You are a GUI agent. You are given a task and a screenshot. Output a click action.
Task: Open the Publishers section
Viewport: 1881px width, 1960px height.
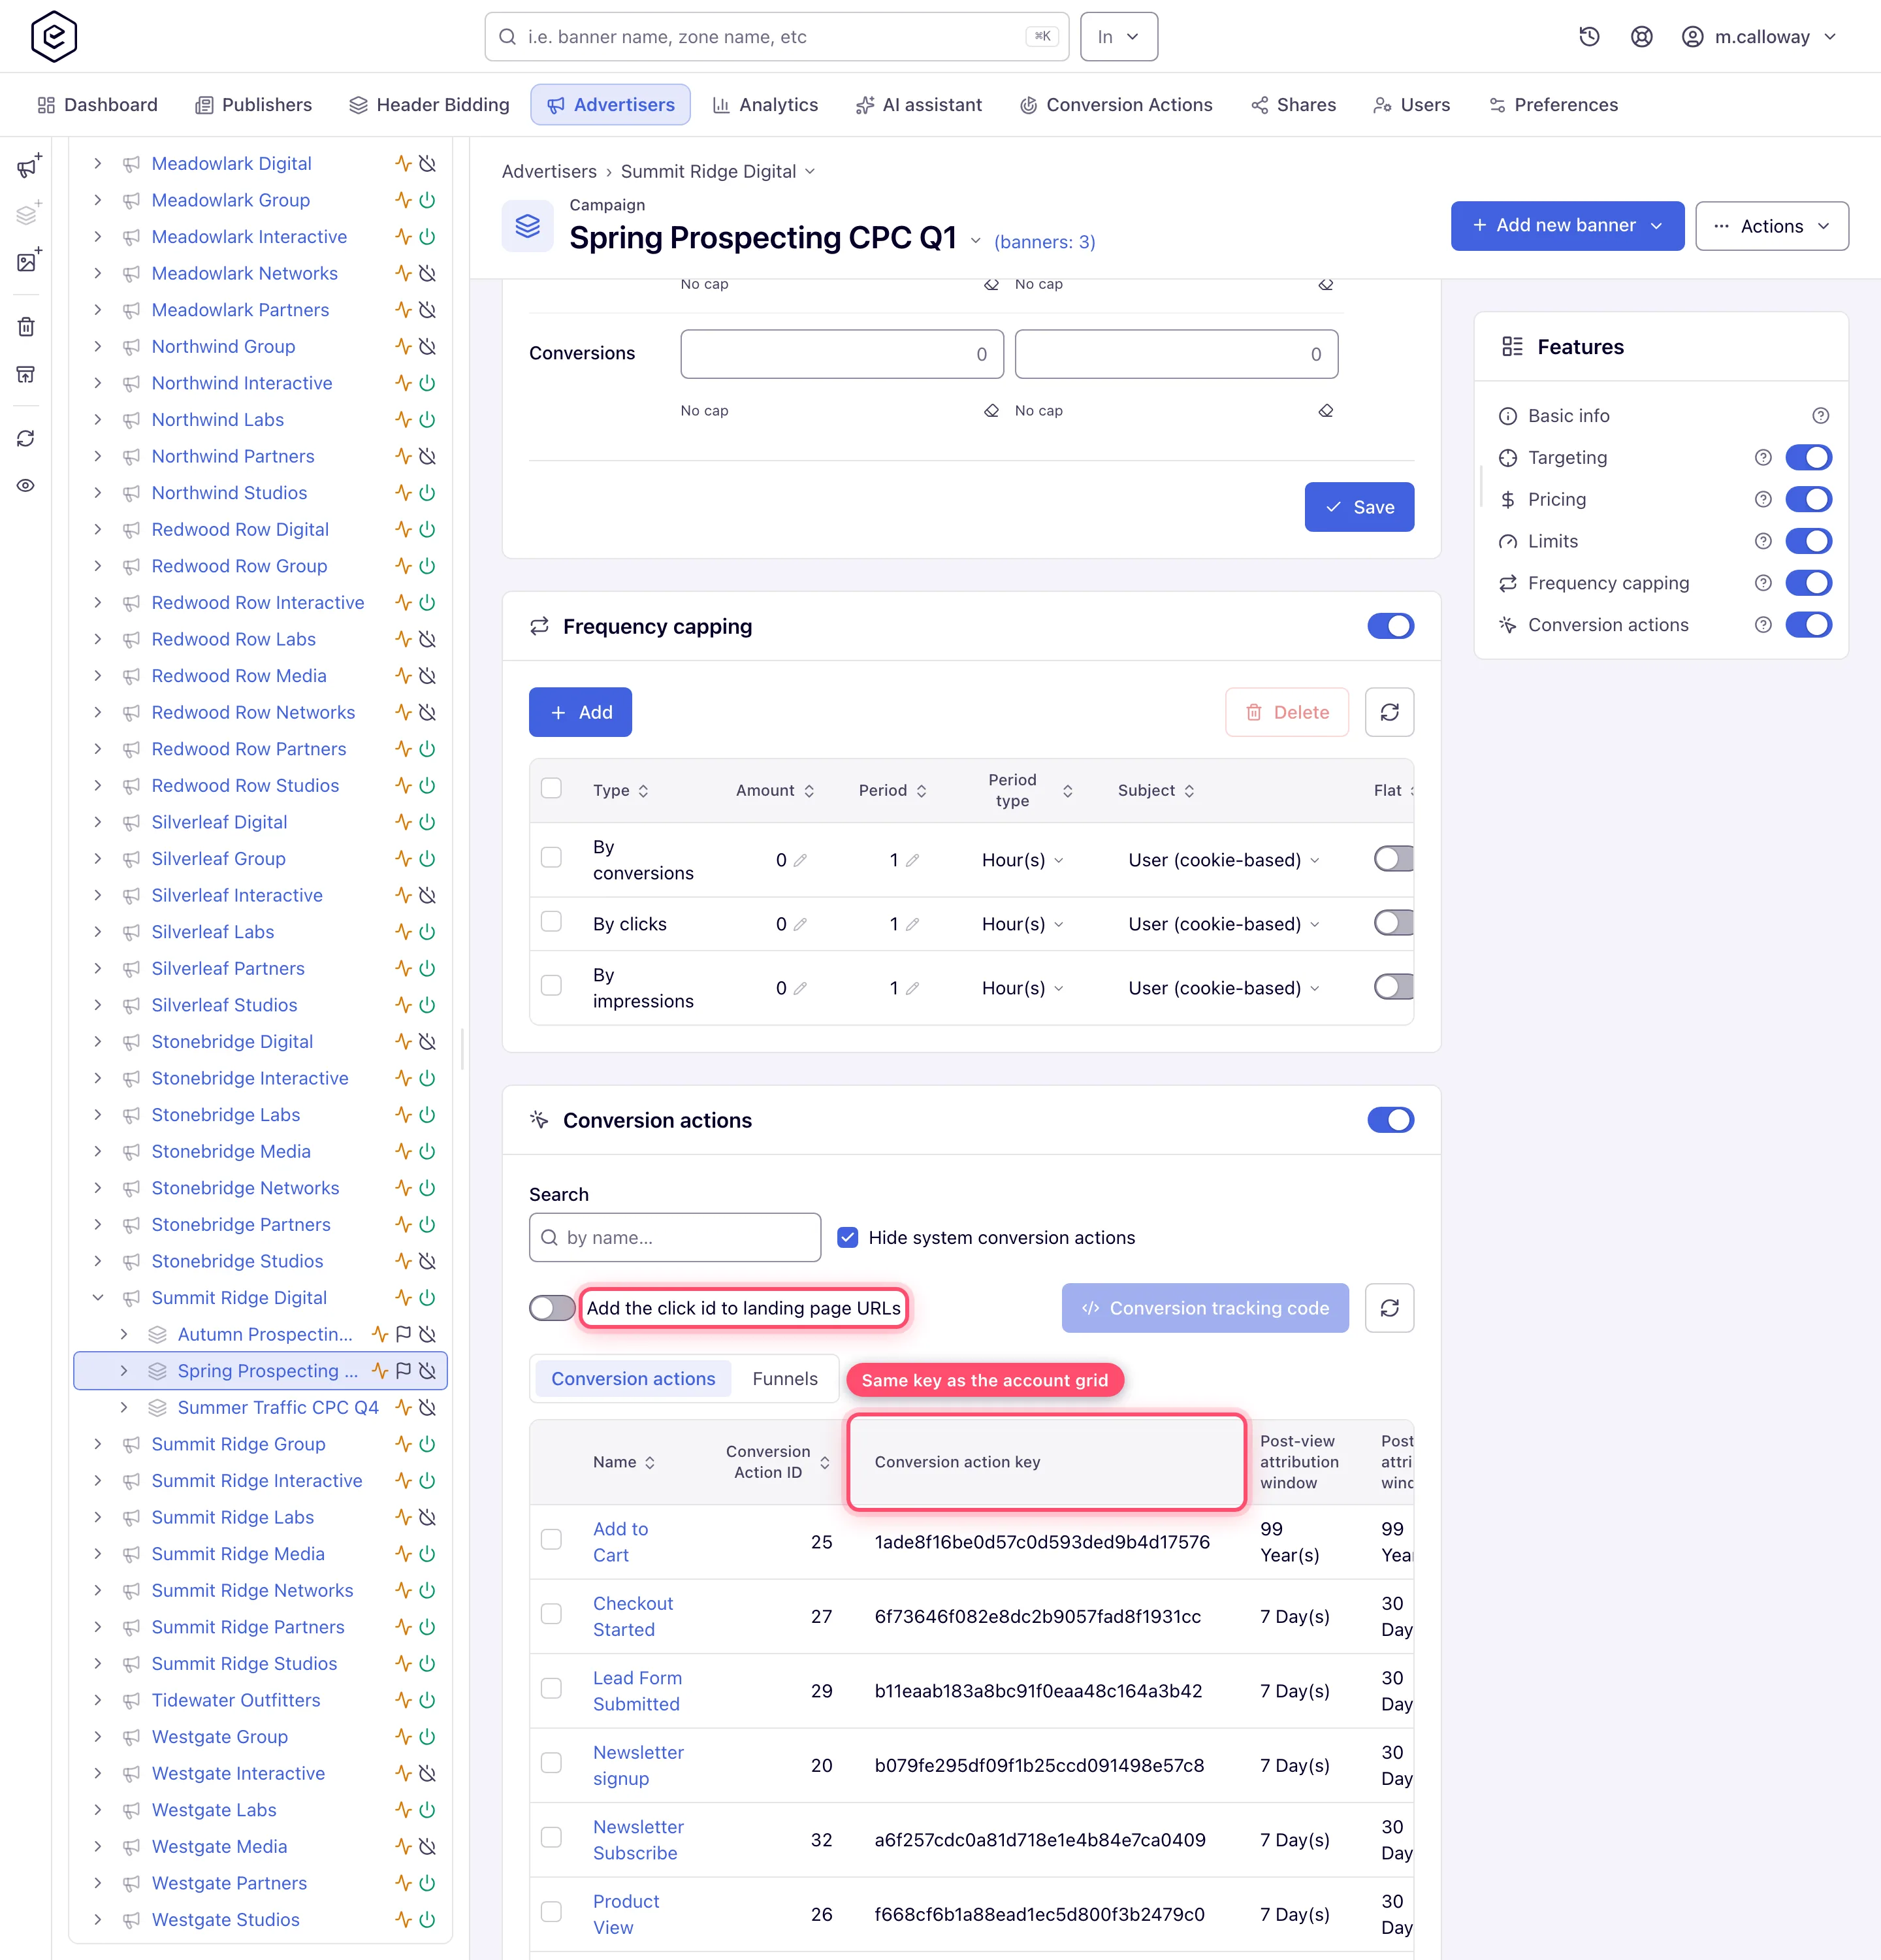pos(253,105)
